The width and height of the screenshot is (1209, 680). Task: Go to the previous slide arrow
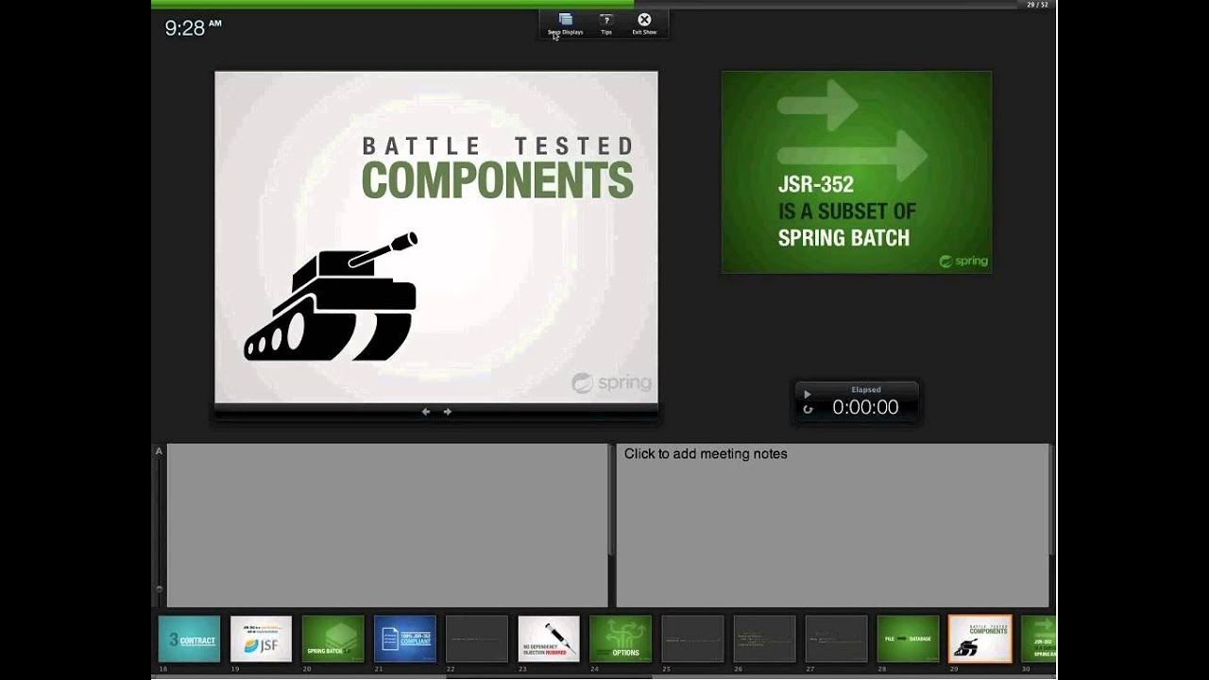[426, 412]
